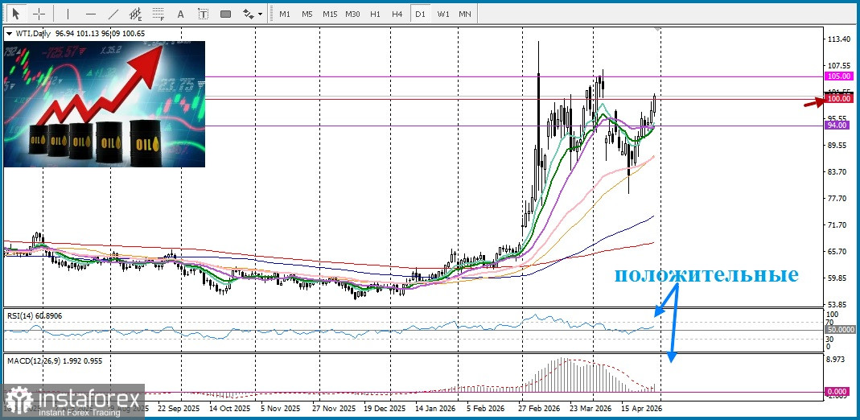
Task: Click the oil barrels thumbnail image
Action: point(104,103)
